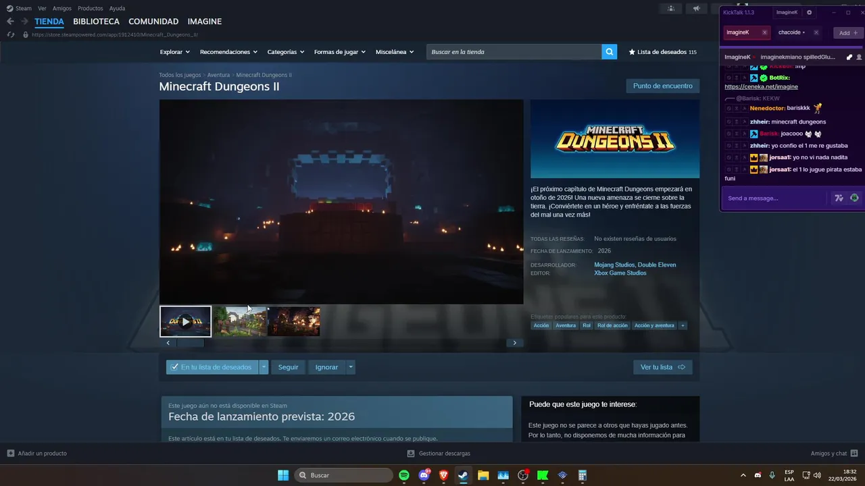The width and height of the screenshot is (865, 486).
Task: Click the Añadir un producto plus icon
Action: (x=11, y=454)
